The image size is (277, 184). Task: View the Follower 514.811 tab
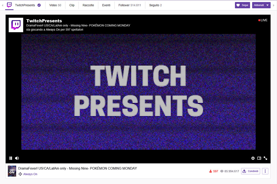[x=130, y=5]
